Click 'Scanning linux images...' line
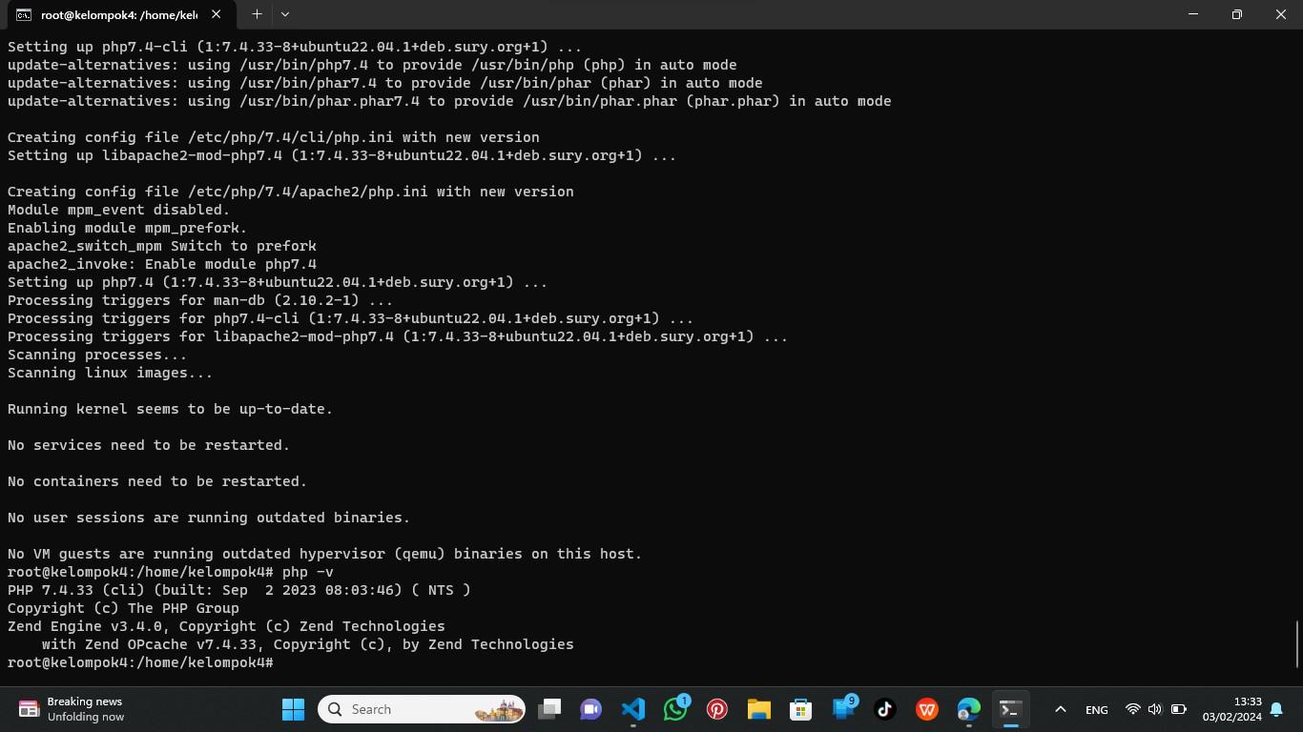 tap(110, 373)
